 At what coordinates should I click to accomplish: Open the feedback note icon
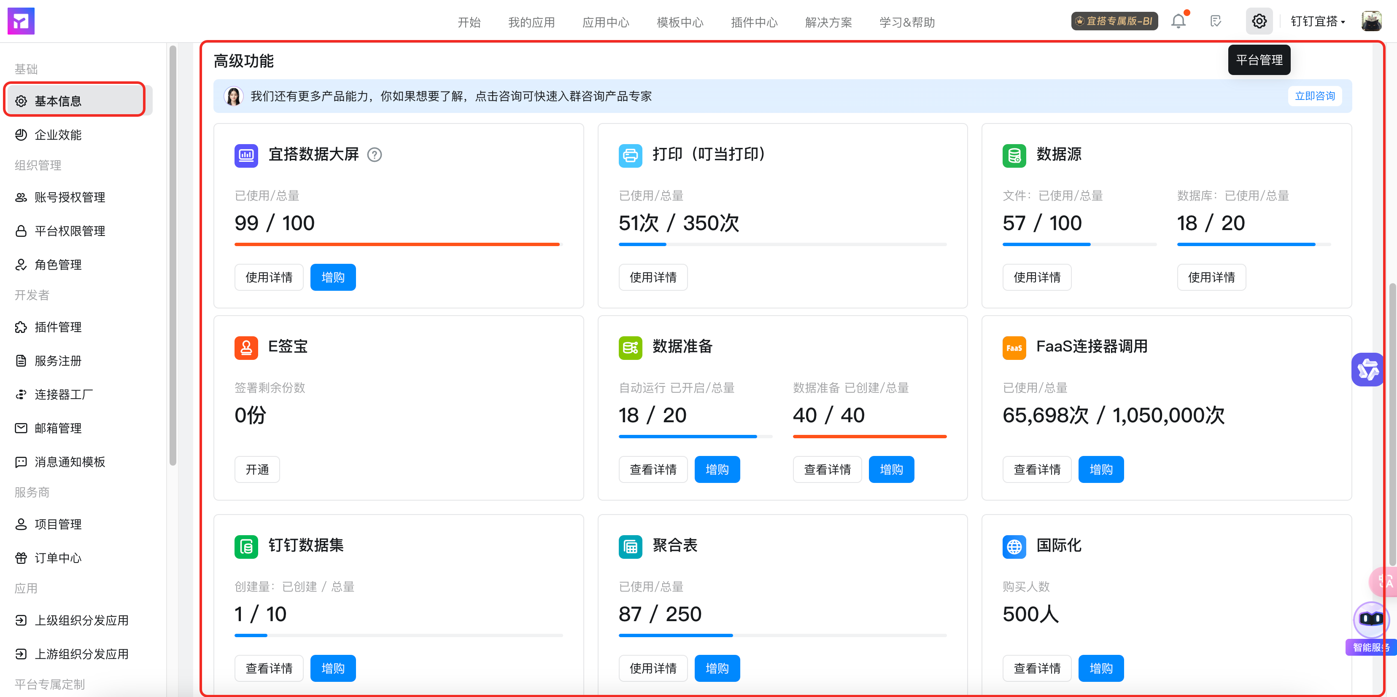1216,21
